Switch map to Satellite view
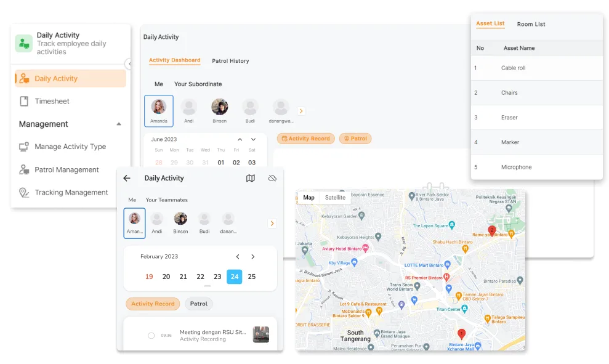The image size is (609, 364). [335, 198]
